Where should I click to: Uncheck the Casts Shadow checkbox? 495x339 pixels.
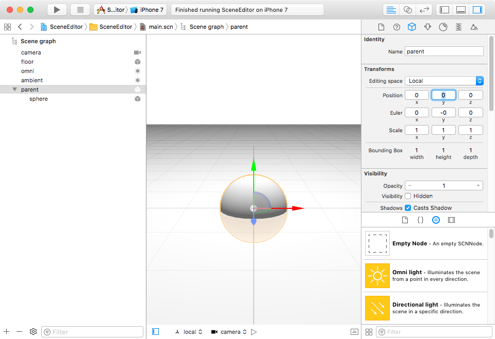pyautogui.click(x=408, y=208)
